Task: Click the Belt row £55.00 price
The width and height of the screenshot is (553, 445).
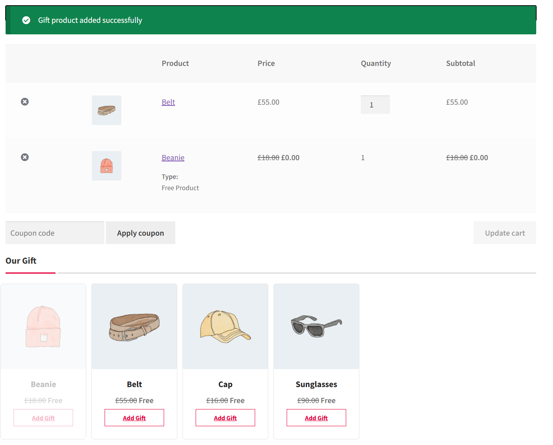Action: [268, 102]
